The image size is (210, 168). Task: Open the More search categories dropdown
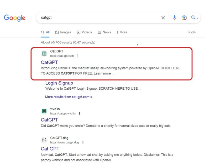coord(122,32)
